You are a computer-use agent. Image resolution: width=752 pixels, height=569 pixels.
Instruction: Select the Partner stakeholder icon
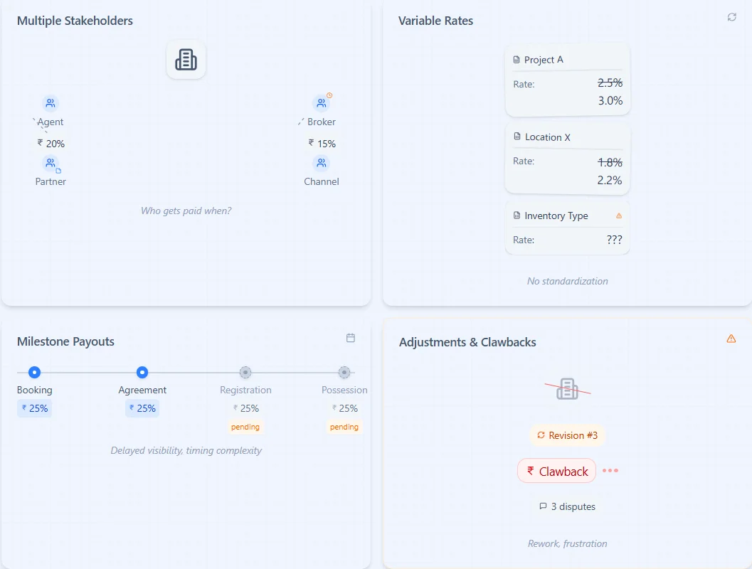pos(49,162)
